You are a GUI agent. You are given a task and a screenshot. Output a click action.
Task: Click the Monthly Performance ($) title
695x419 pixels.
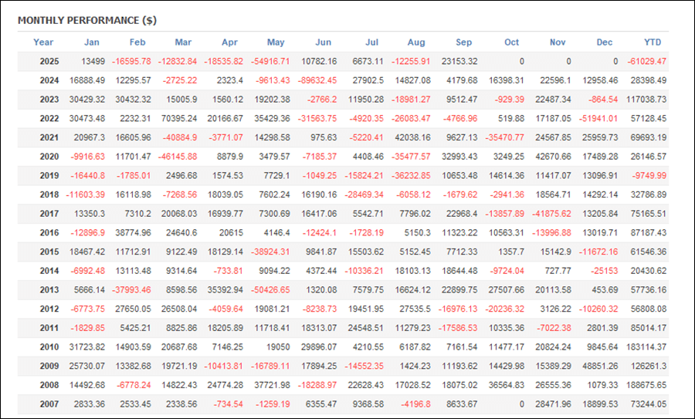pos(87,20)
